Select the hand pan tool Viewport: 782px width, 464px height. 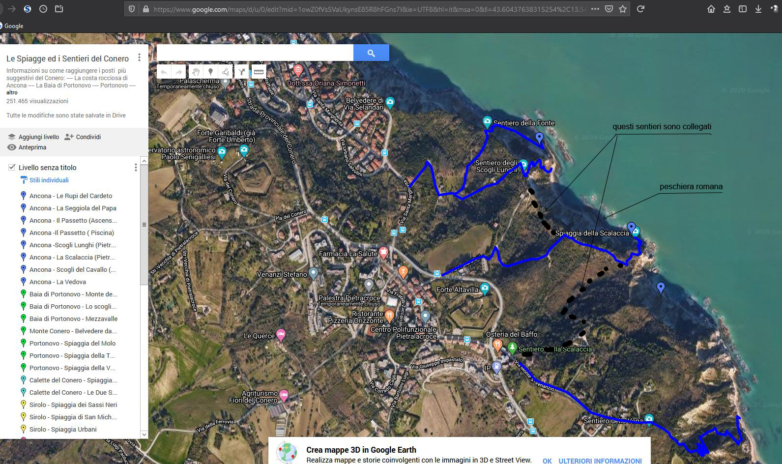click(x=196, y=72)
